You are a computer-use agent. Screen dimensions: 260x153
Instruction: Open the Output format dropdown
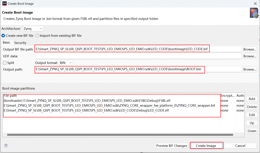click(66, 63)
